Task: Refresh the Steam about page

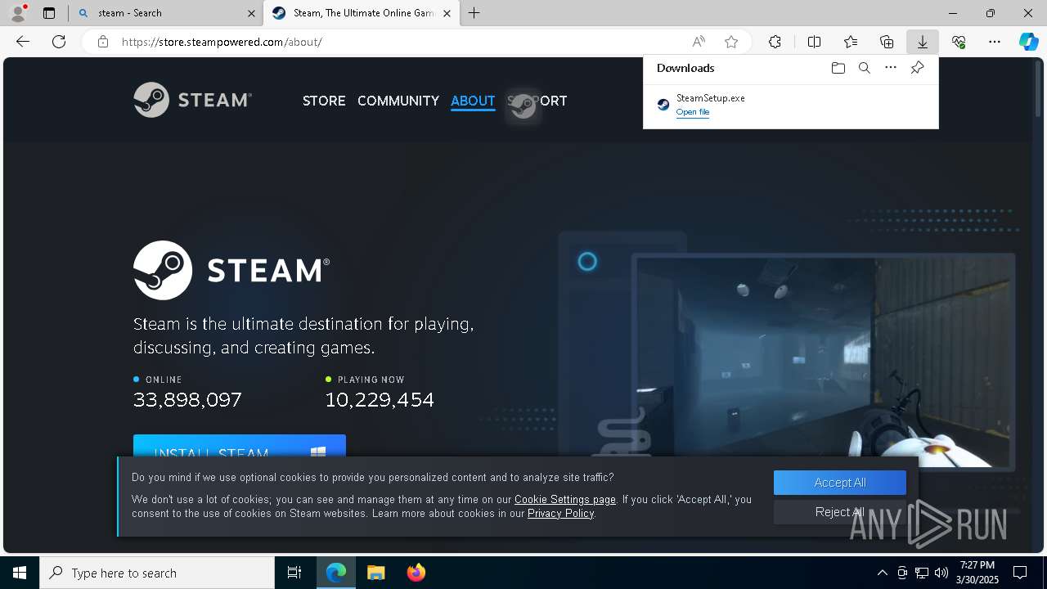Action: click(x=59, y=42)
